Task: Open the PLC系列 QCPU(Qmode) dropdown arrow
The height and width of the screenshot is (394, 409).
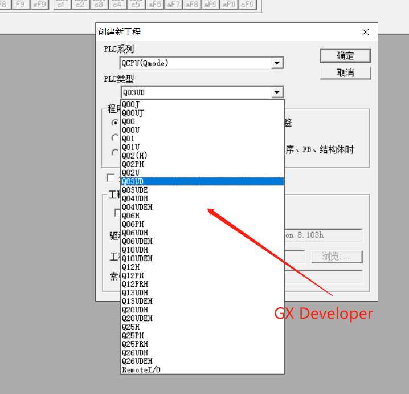Action: pyautogui.click(x=277, y=63)
